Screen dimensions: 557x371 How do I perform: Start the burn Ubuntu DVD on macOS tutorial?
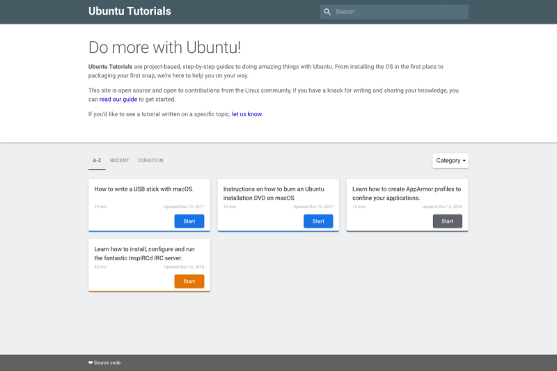pos(318,221)
